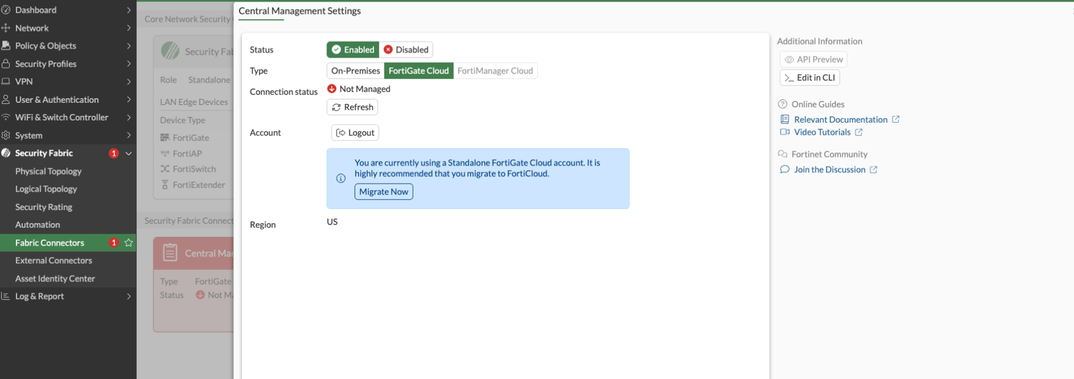Set Status to Enabled
This screenshot has width=1074, height=379.
(353, 49)
